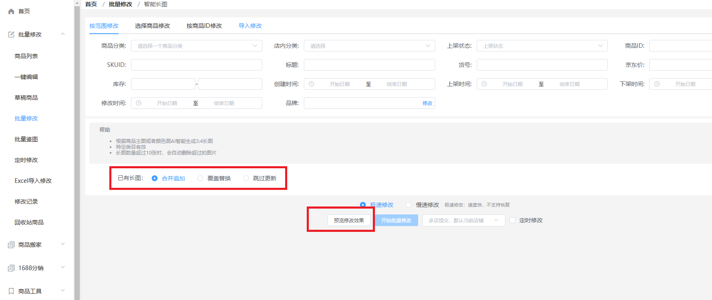This screenshot has width=712, height=300.
Task: Click the clock icon in 下架时间 field
Action: (657, 84)
